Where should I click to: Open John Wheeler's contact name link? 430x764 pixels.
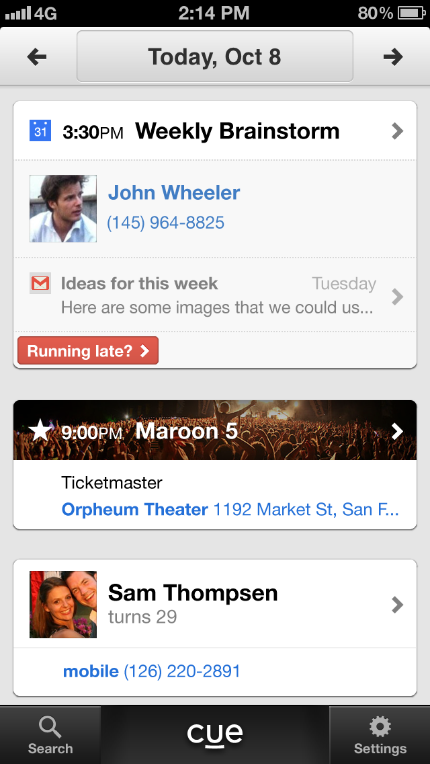tap(174, 193)
